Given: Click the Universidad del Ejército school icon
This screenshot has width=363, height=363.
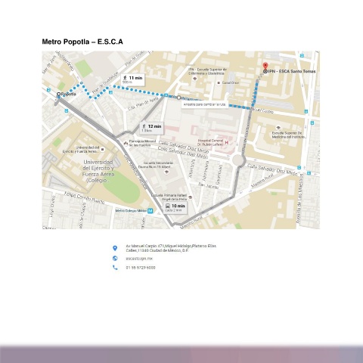Looking at the screenshot, I should [x=102, y=150].
